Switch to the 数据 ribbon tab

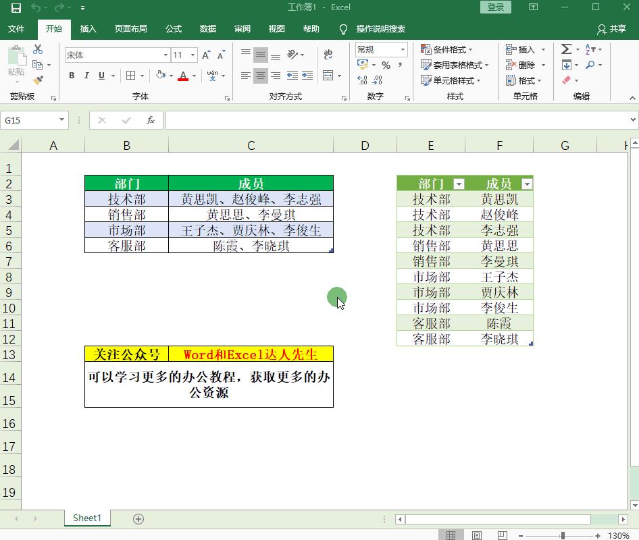pyautogui.click(x=208, y=29)
